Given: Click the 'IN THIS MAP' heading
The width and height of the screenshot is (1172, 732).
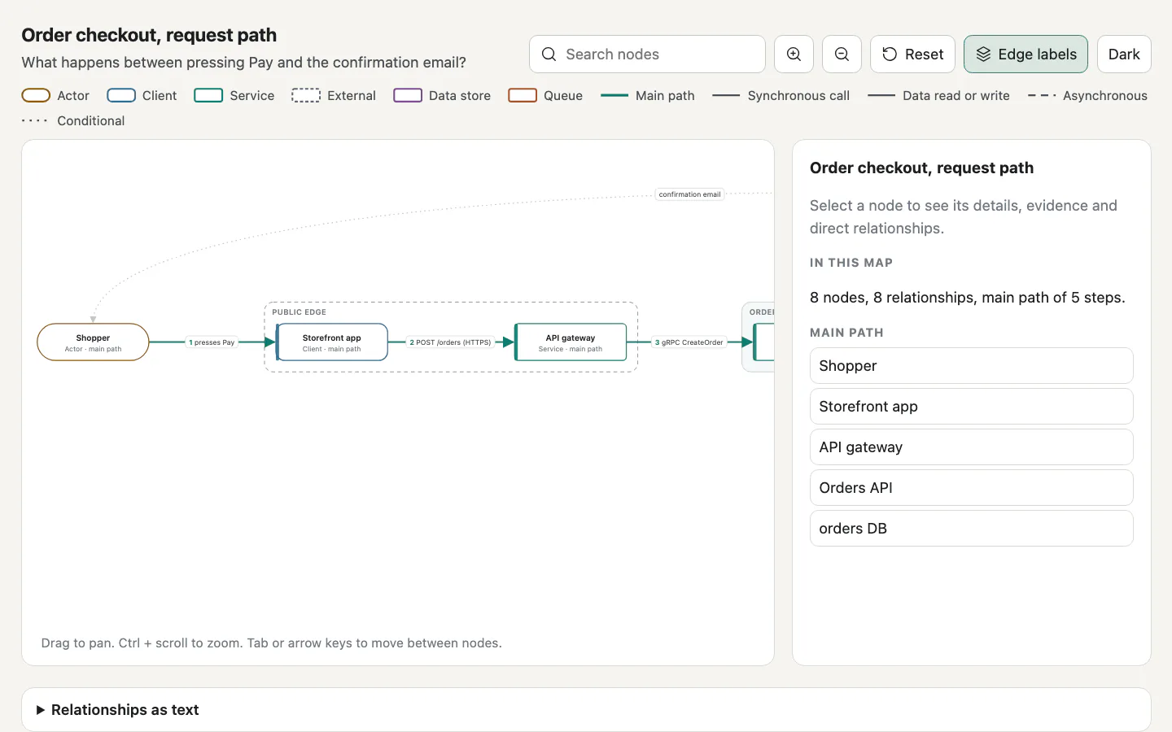Looking at the screenshot, I should (851, 263).
